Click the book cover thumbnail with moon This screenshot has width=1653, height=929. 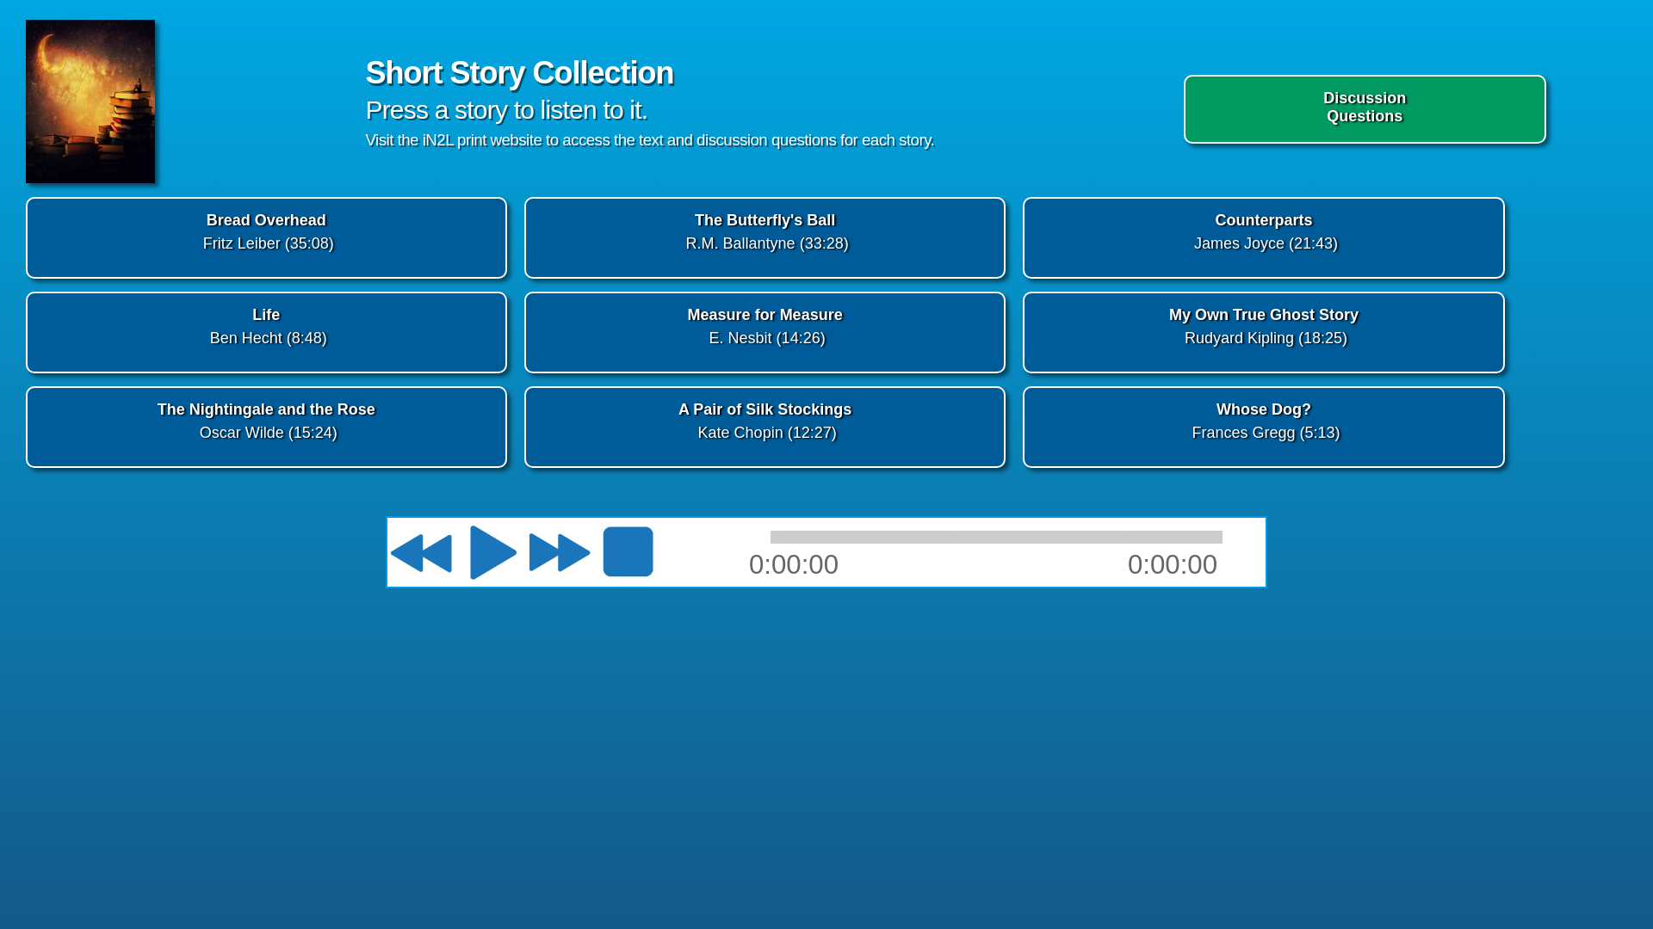click(90, 102)
